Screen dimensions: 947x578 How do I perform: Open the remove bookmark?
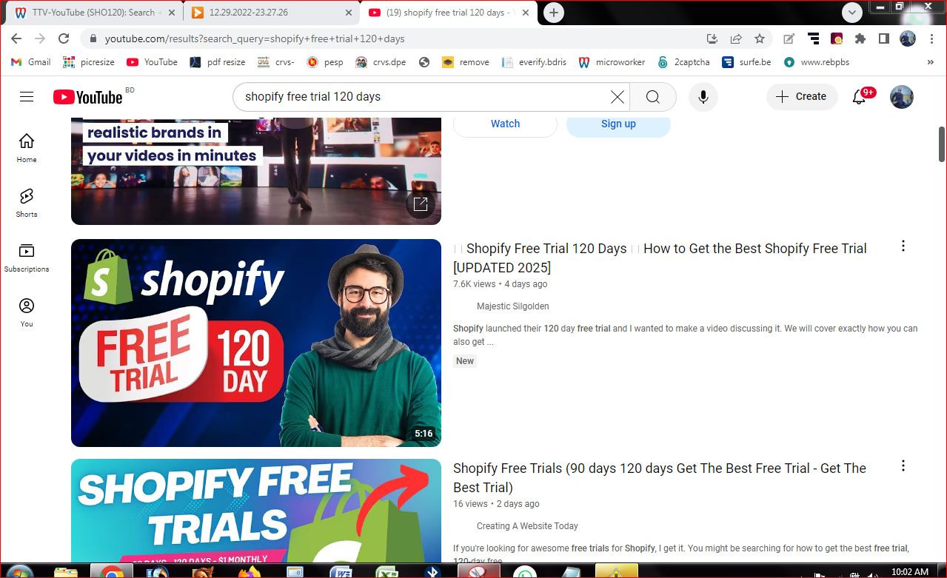tap(466, 62)
